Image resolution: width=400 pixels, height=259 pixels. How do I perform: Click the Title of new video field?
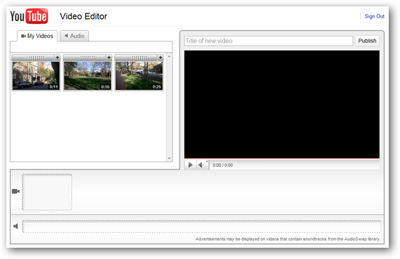click(269, 41)
